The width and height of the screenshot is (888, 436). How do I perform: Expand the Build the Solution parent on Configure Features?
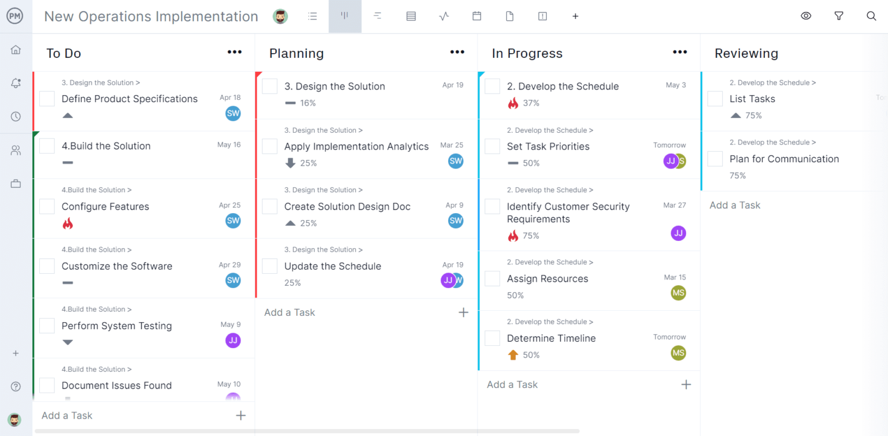(97, 189)
